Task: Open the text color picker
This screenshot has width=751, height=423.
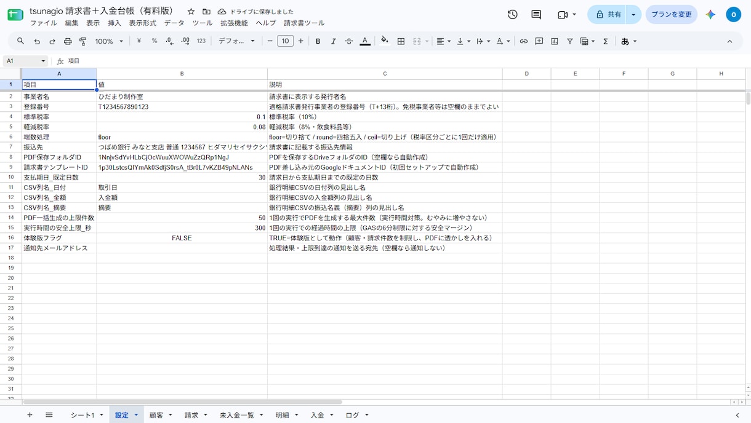Action: coord(365,41)
